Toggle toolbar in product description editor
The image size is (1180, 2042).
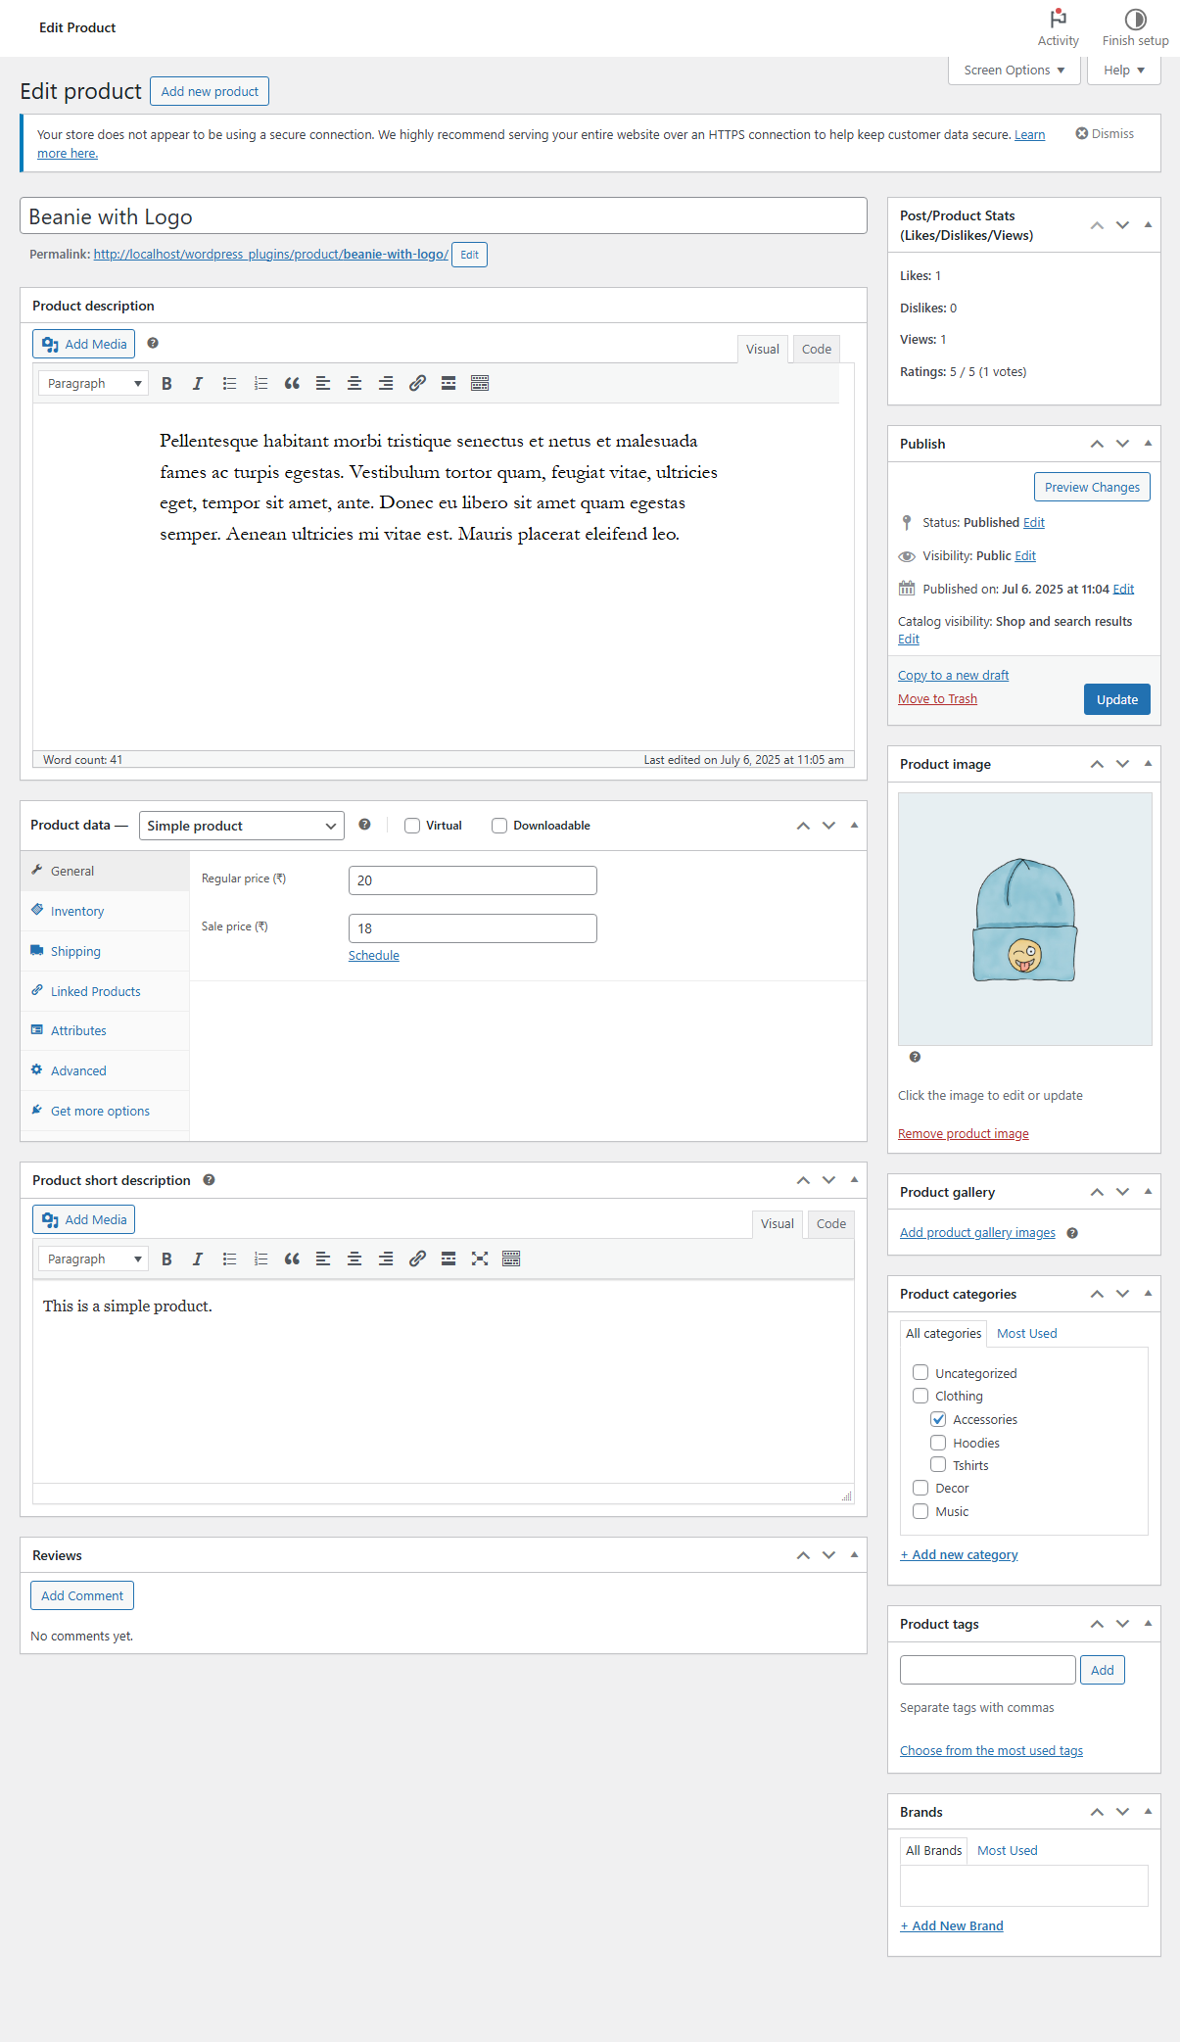click(x=480, y=383)
